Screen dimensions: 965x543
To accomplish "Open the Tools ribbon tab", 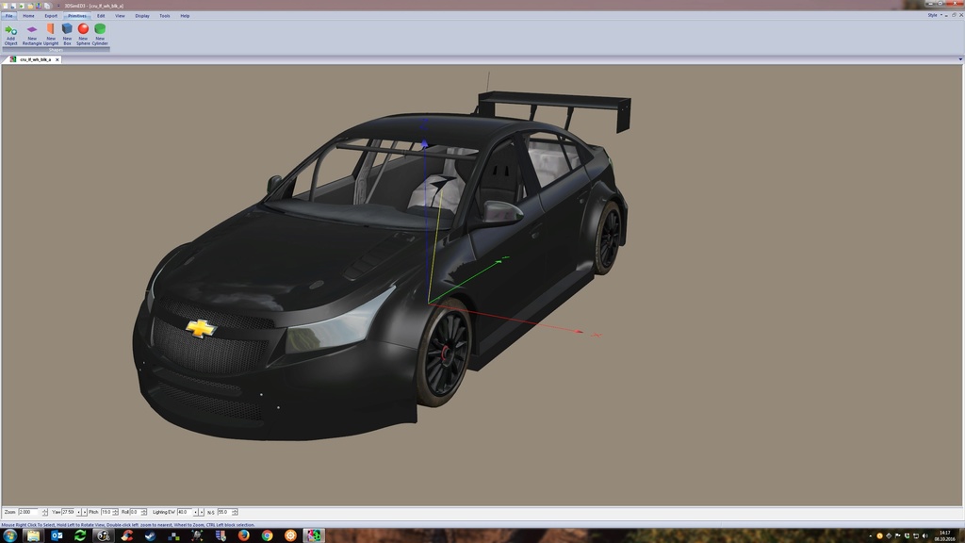I will (x=164, y=16).
